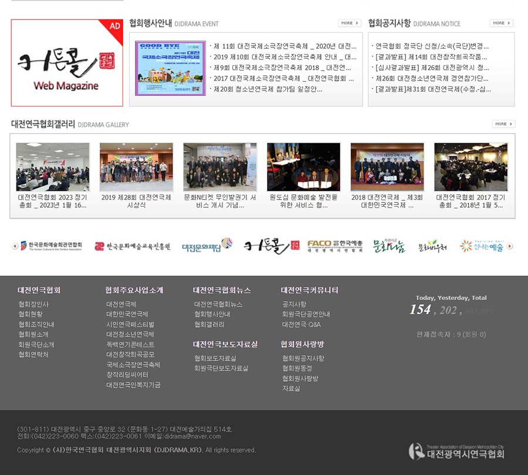Open footer link 대전연극협회뉴스 under news heading
Image resolution: width=528 pixels, height=475 pixels.
[x=218, y=304]
